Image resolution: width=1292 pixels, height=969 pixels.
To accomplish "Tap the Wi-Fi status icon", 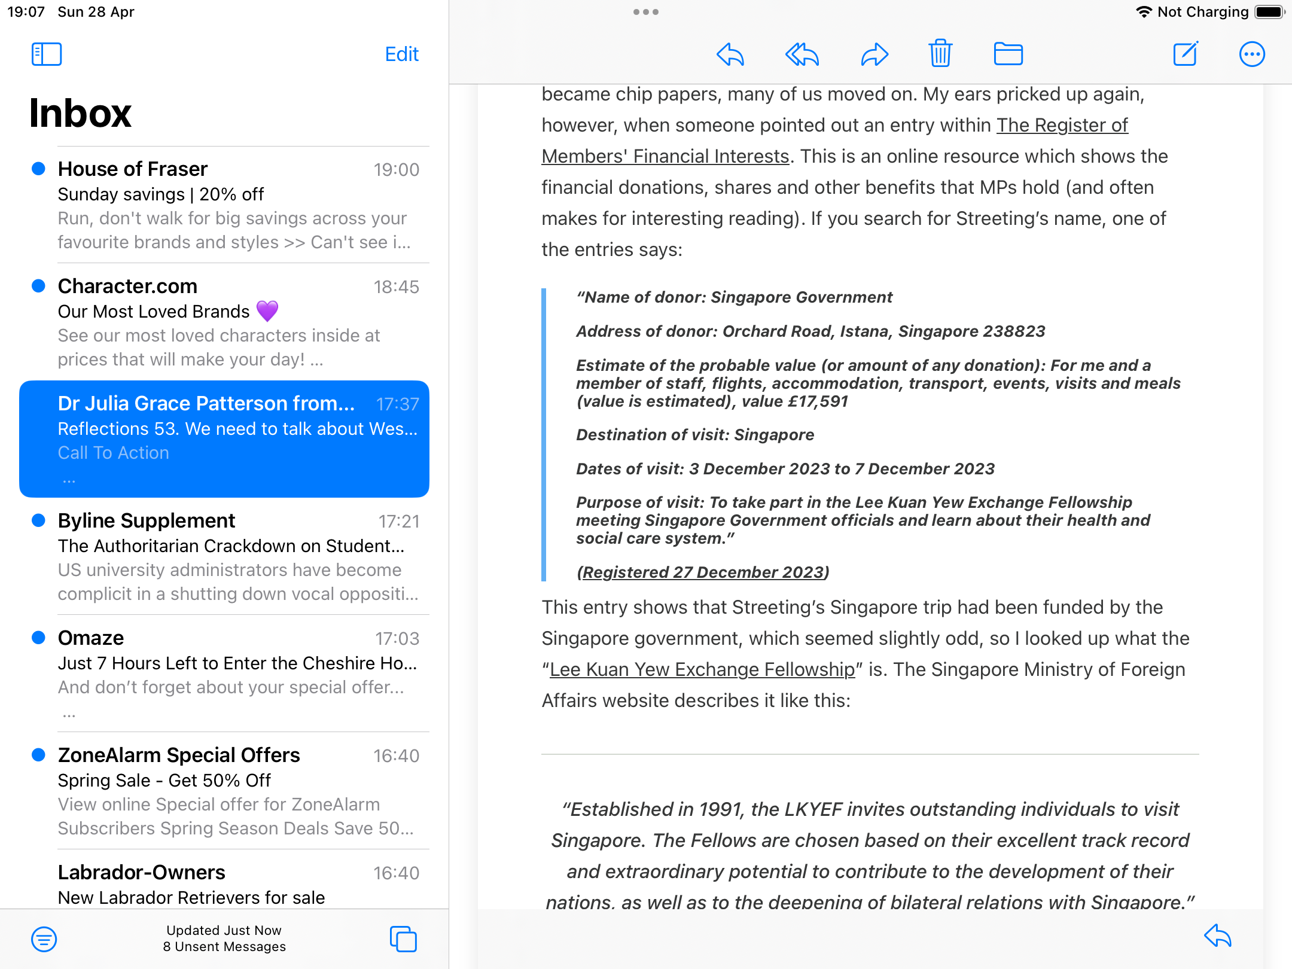I will pos(1144,12).
